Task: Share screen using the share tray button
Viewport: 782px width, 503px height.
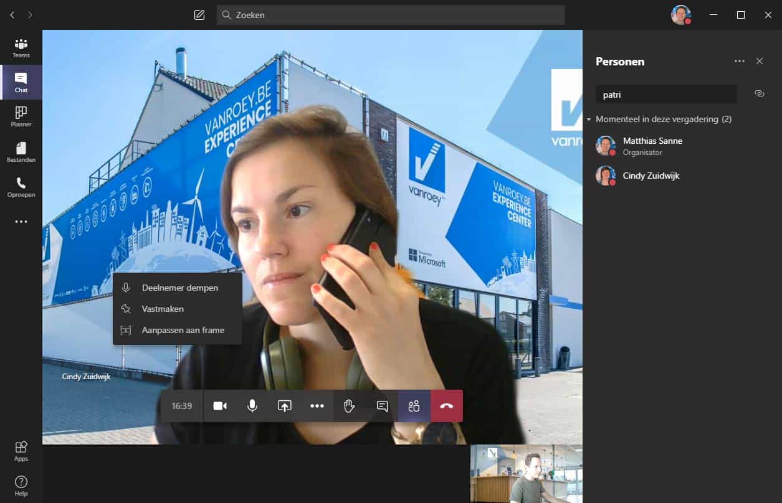Action: pyautogui.click(x=285, y=406)
